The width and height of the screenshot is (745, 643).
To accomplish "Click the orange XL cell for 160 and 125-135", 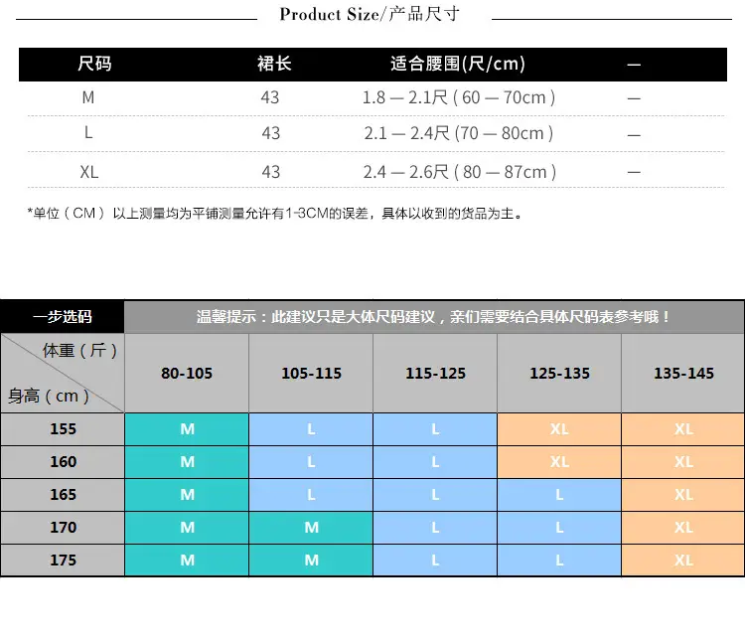I will pyautogui.click(x=559, y=462).
